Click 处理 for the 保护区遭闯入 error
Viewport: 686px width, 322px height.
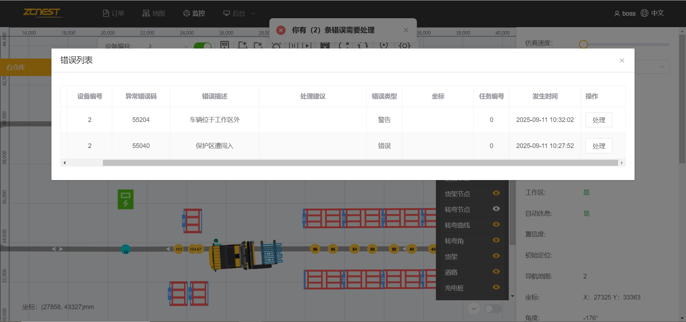coord(598,146)
